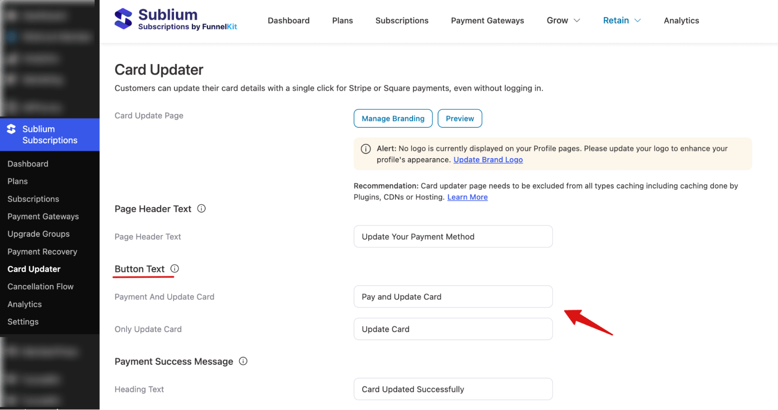Select Cancellation Flow in the sidebar
This screenshot has height=410, width=778.
point(40,286)
